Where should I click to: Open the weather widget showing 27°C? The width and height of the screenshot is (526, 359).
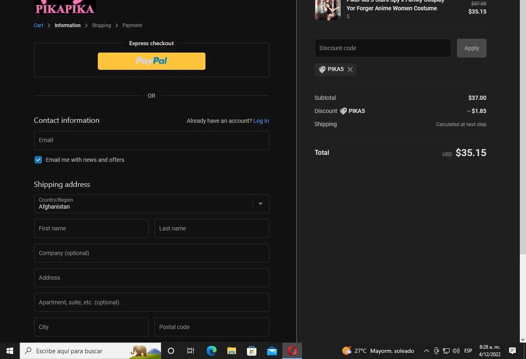(378, 351)
